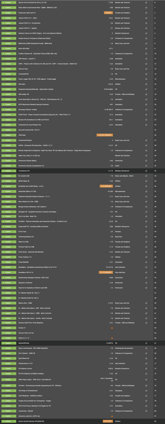Endorse SkyrimVRTools using the thumbs-up icon

tap(146, 343)
